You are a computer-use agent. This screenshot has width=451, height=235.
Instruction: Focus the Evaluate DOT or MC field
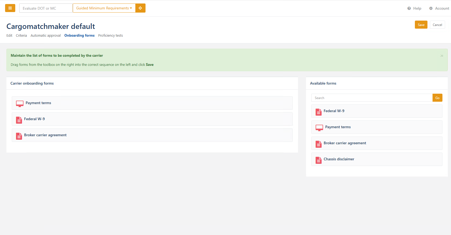46,8
